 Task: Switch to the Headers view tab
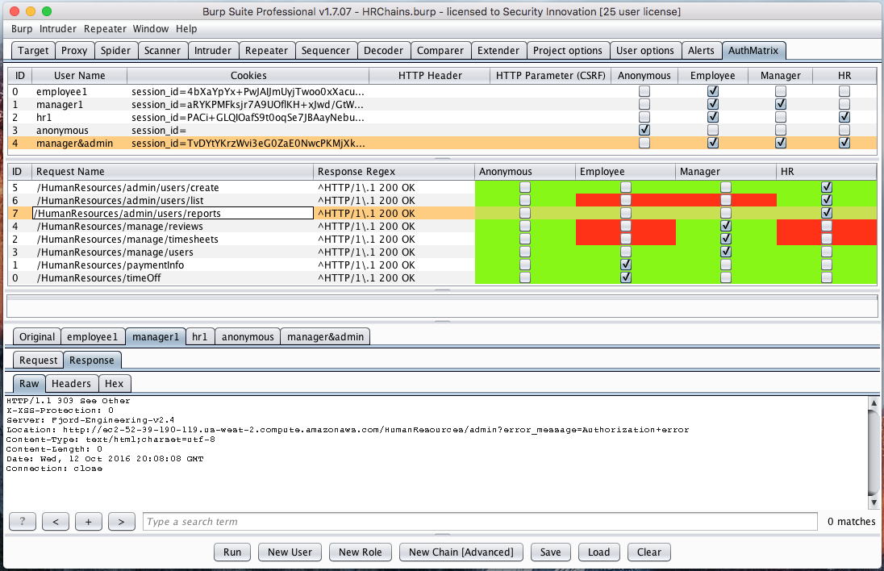click(x=73, y=384)
